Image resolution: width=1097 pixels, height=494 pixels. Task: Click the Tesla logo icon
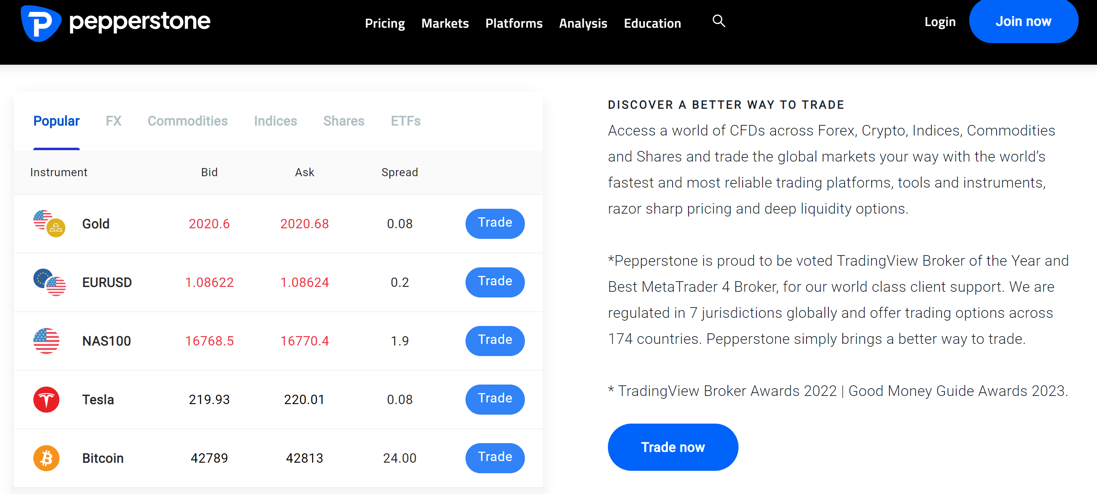tap(46, 400)
